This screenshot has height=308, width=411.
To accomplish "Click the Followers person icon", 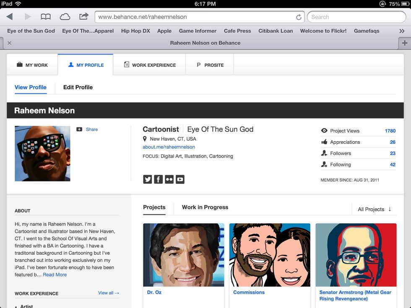I will point(324,153).
